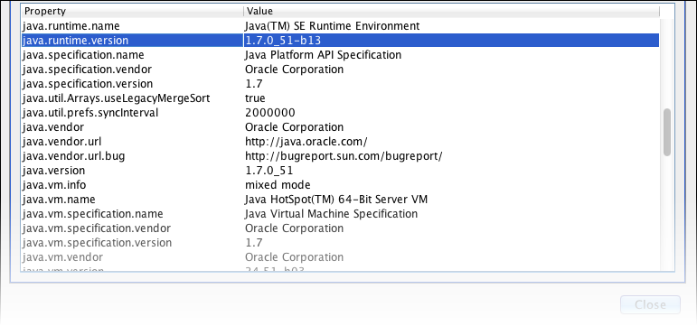Screen dimensions: 697x326
Task: Click value Java HotSpot(TM) 64-Bit Server VM
Action: 336,200
